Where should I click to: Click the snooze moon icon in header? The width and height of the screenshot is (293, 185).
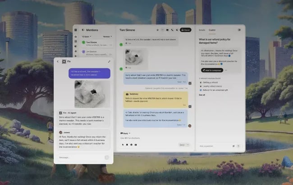pos(177,30)
